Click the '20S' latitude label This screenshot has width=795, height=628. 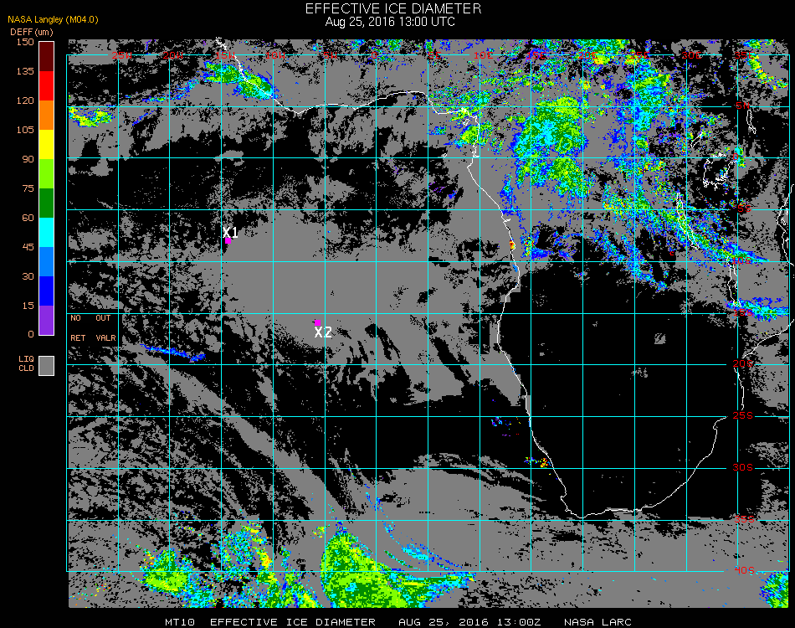pos(743,363)
